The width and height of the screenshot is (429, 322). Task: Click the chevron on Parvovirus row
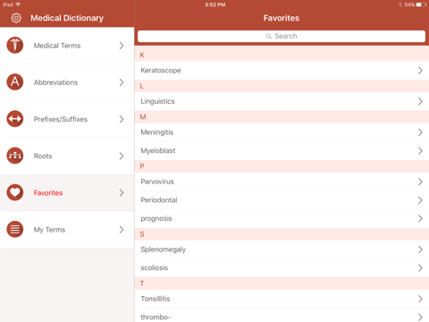420,182
